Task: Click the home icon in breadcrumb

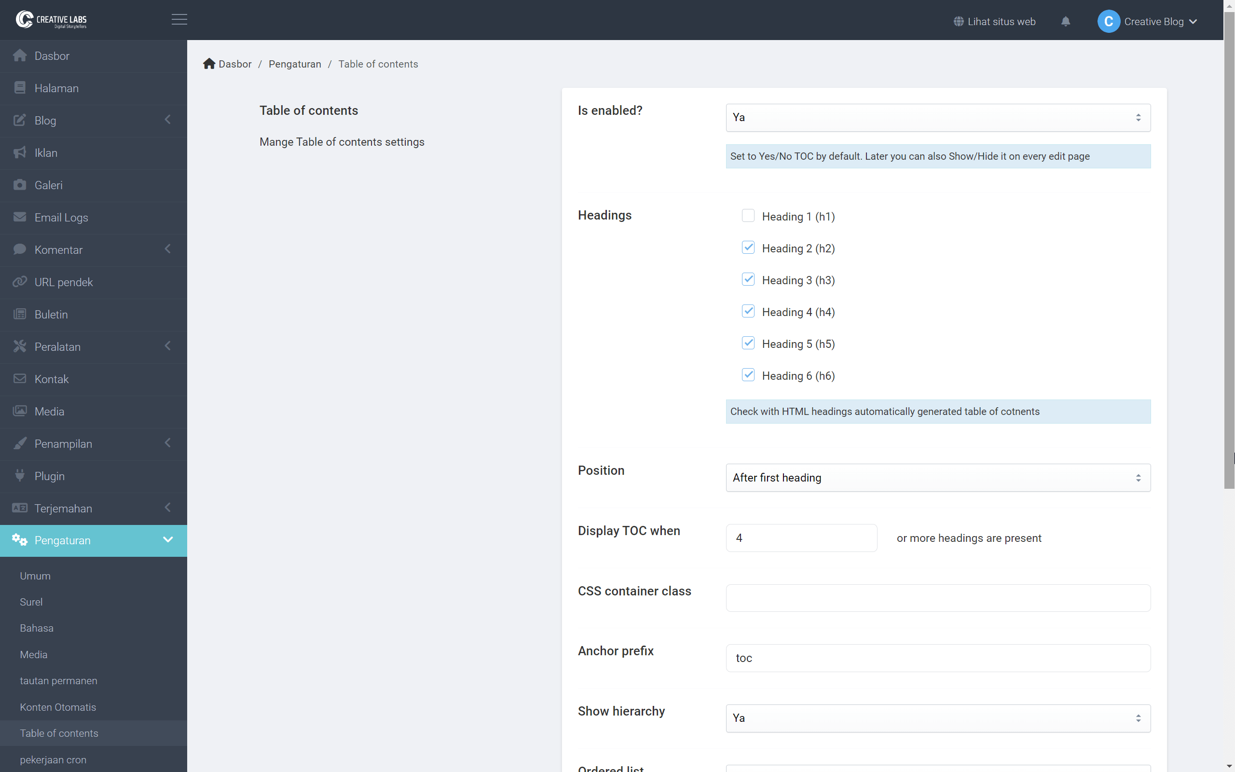Action: pos(209,64)
